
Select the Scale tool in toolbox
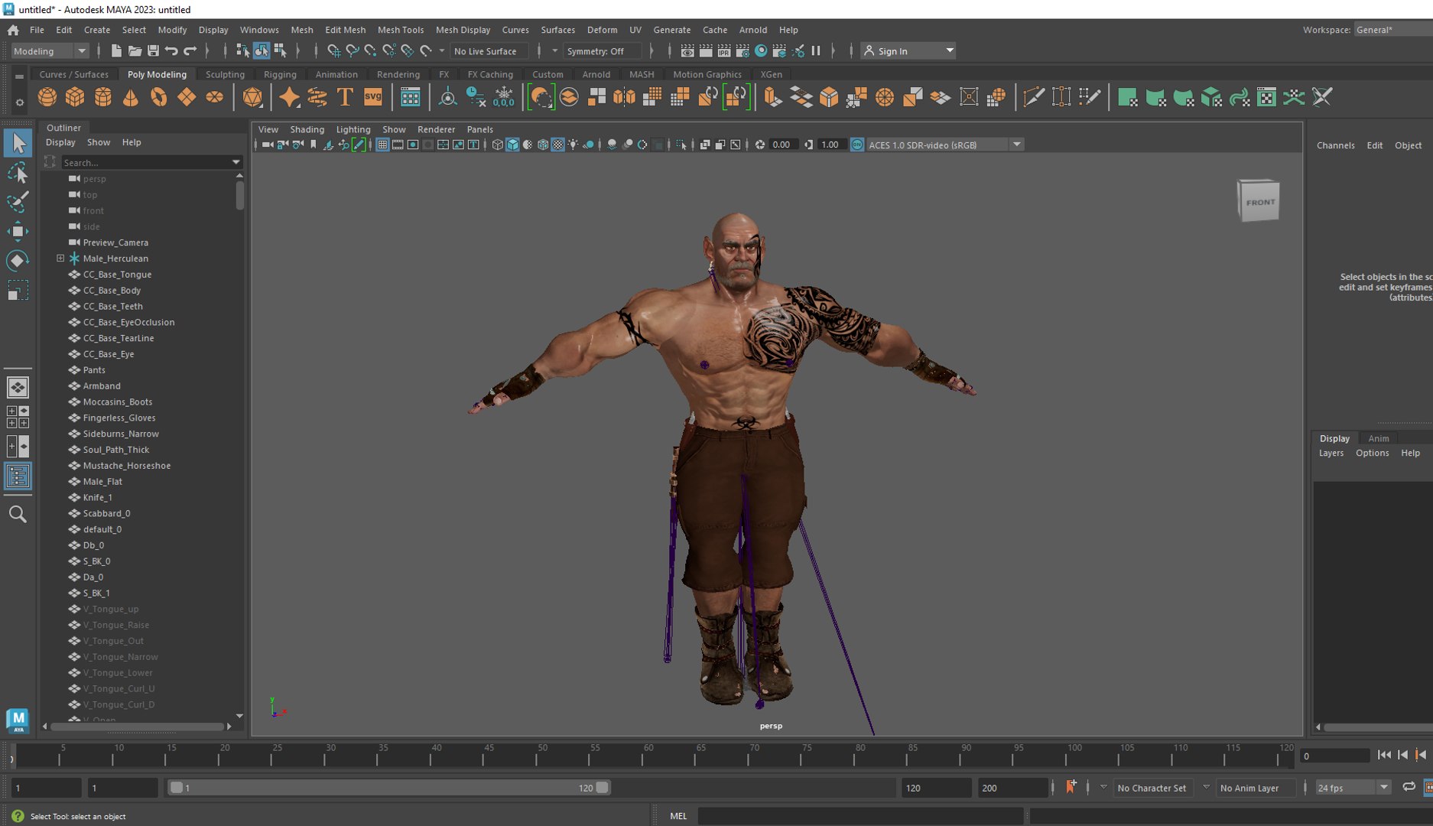pos(18,291)
